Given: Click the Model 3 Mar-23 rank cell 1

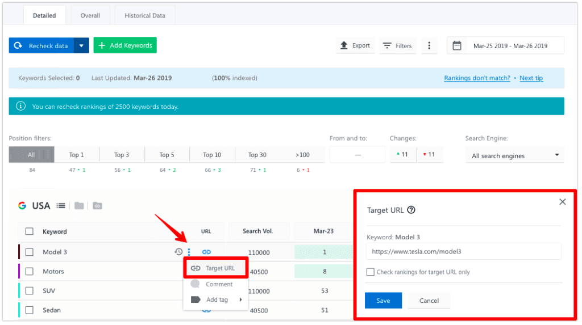Looking at the screenshot, I should (x=324, y=252).
